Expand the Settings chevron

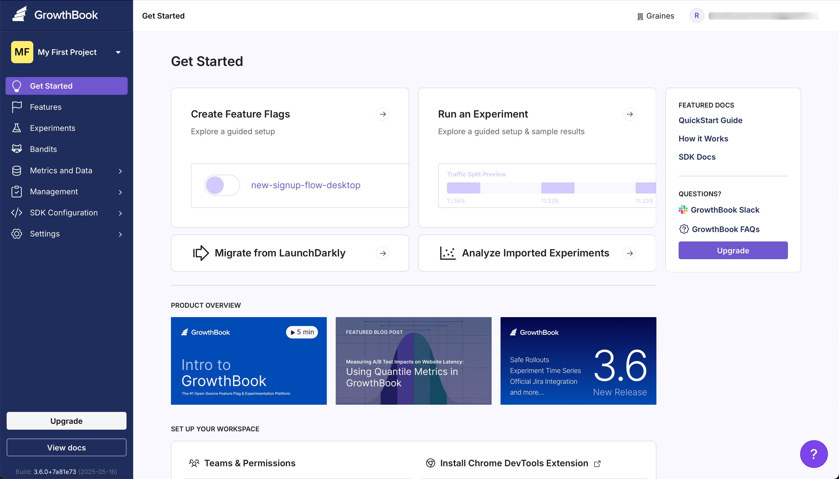[120, 234]
